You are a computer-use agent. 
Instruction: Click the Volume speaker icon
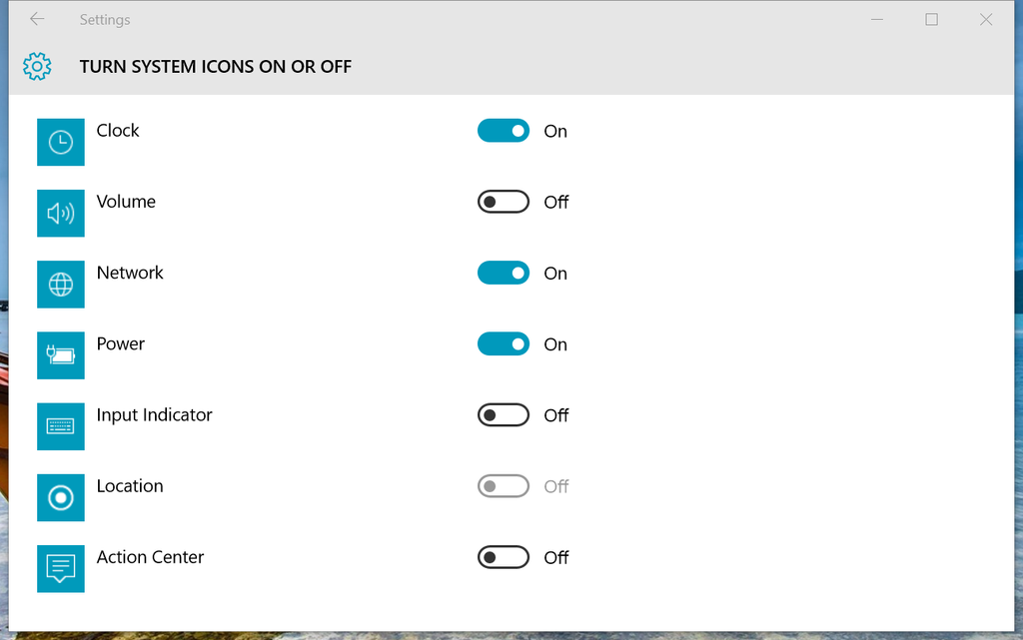point(60,213)
